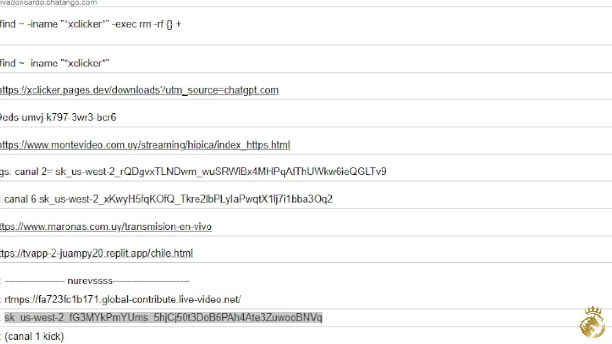Click the dashes right of nurevssss
This screenshot has width=612, height=344.
pyautogui.click(x=152, y=281)
